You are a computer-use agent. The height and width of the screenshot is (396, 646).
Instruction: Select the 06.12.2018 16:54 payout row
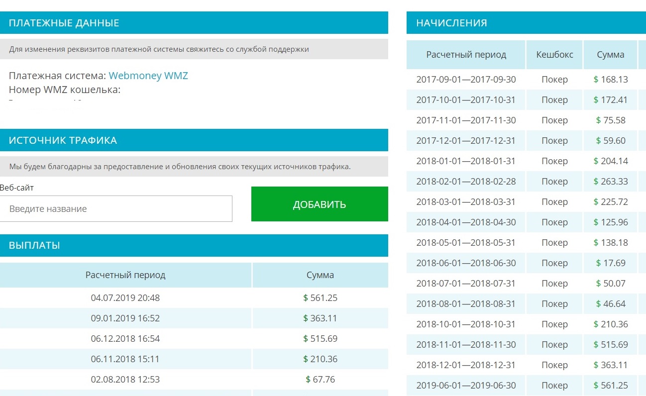[194, 339]
